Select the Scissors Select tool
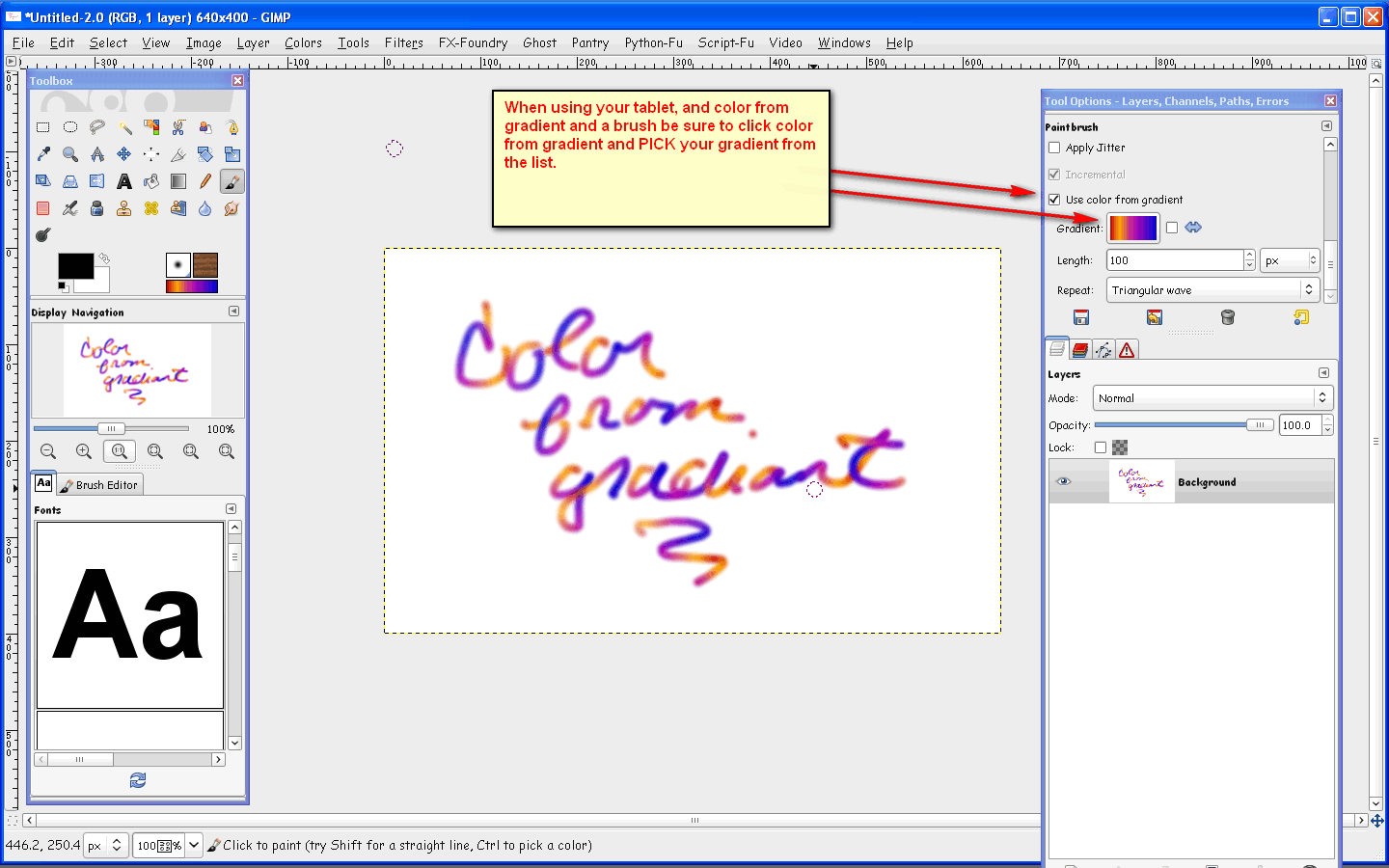 pos(178,127)
